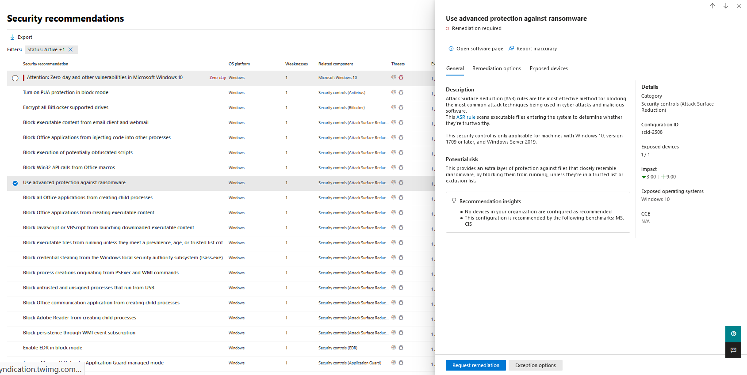Sort by Security recommendation column header
This screenshot has width=747, height=375.
pos(46,64)
